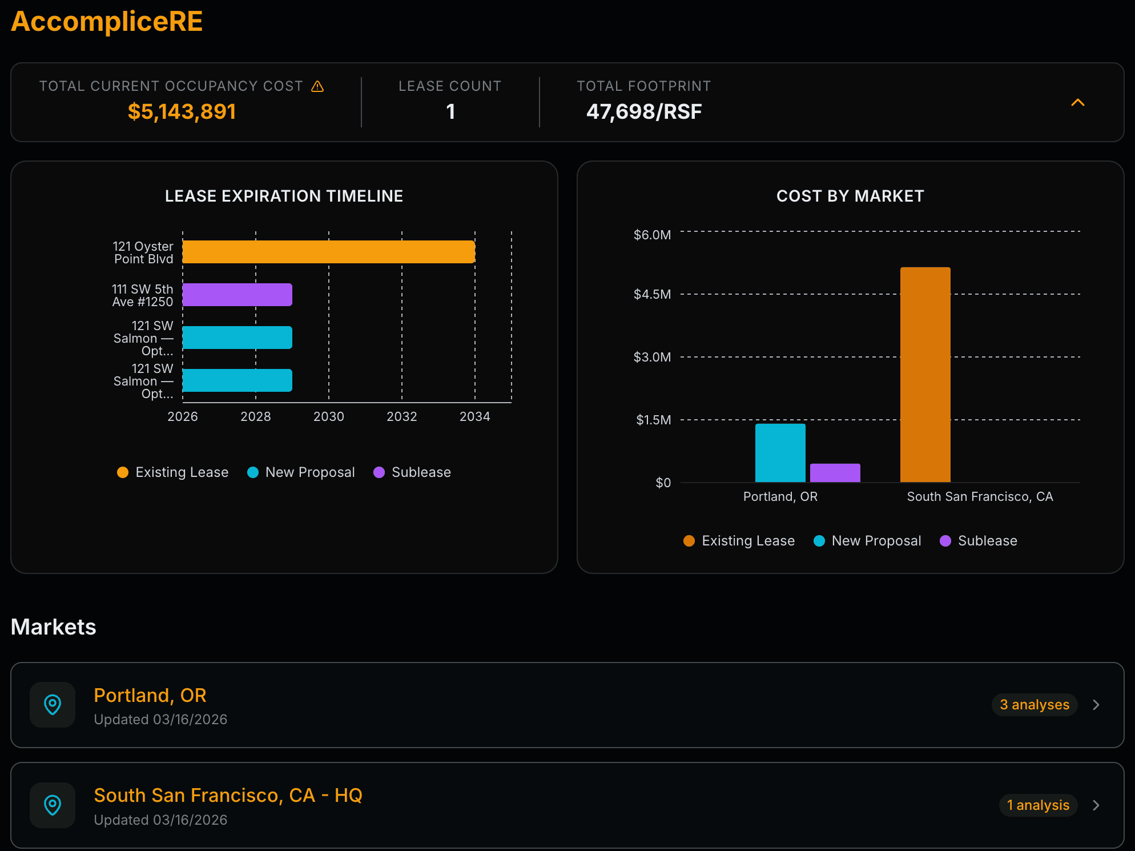Viewport: 1135px width, 851px height.
Task: Toggle Existing Lease visibility in timeline legend
Action: click(x=122, y=472)
